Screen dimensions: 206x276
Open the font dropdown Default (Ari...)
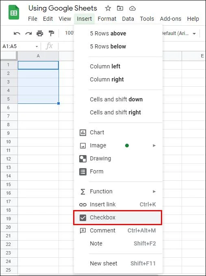click(178, 33)
